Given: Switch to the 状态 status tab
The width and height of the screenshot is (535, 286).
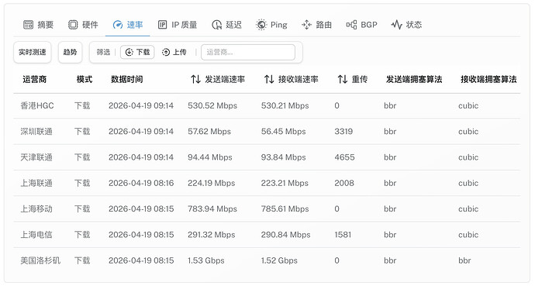Looking at the screenshot, I should 406,25.
